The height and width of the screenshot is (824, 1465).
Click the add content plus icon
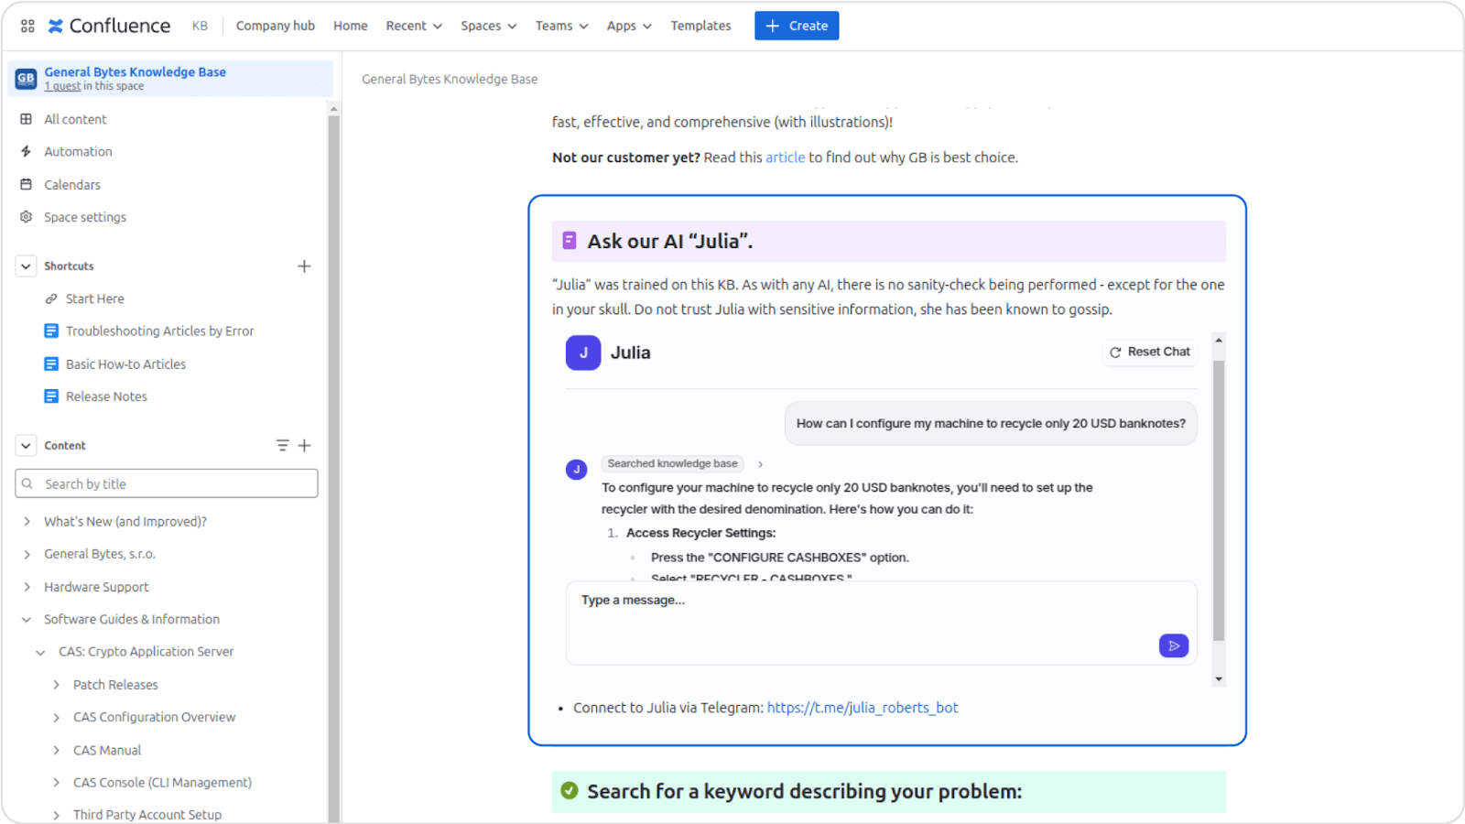point(304,446)
